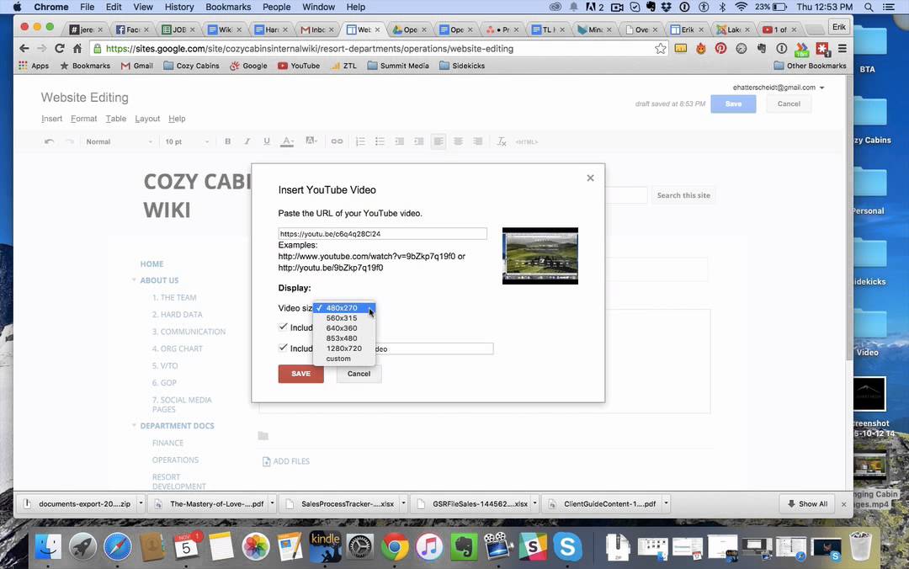
Task: Center align text
Action: click(x=458, y=141)
